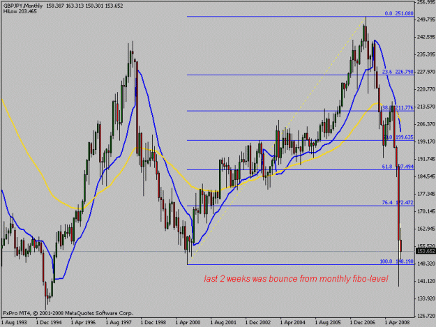This screenshot has height=327, width=436.
Task: Click the 141.120 price scale value
Action: click(x=426, y=281)
